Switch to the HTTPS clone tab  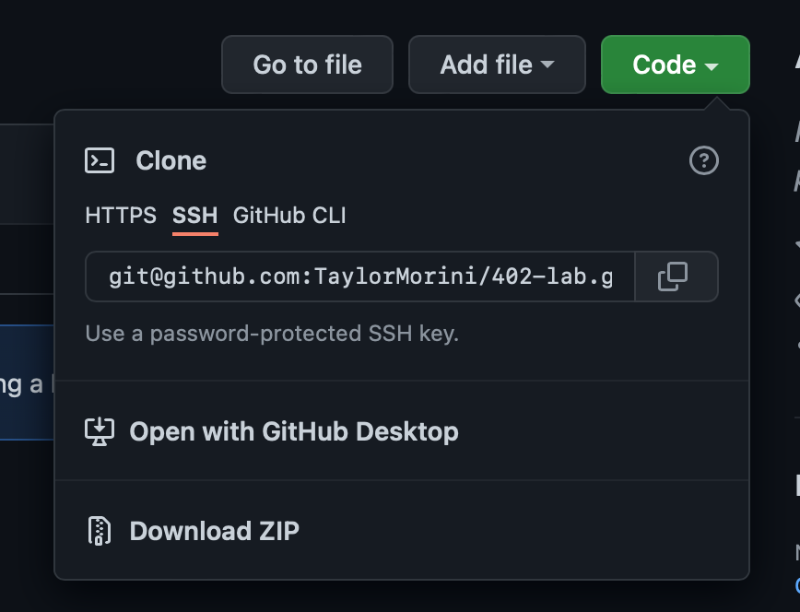click(x=121, y=216)
